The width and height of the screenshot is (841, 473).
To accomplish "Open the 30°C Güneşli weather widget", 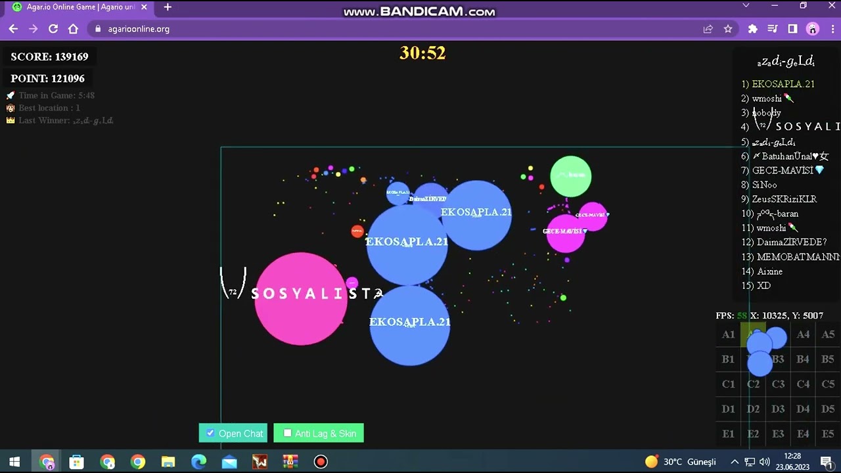I will (681, 462).
